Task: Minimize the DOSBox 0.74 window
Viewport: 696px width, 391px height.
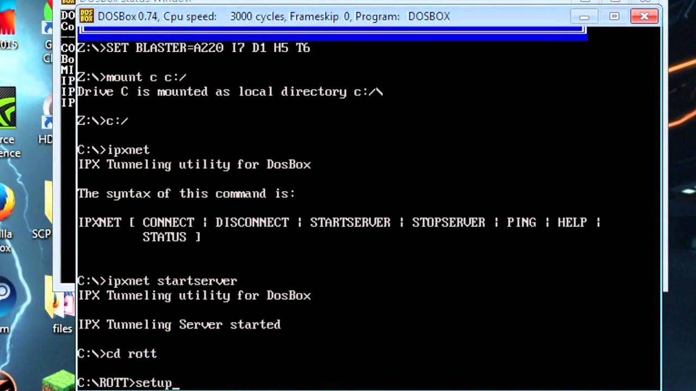Action: point(585,16)
